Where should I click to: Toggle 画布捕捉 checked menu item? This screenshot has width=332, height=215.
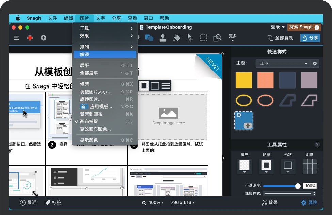(89, 121)
